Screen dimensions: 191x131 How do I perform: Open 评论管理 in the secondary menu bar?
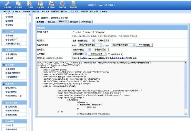[x=46, y=12]
